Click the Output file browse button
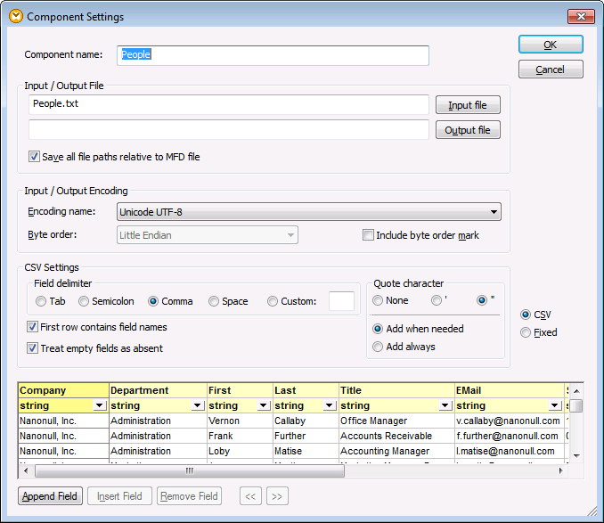Image resolution: width=604 pixels, height=523 pixels. (468, 130)
